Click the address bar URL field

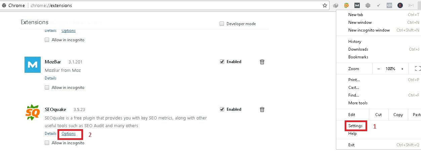coord(168,5)
